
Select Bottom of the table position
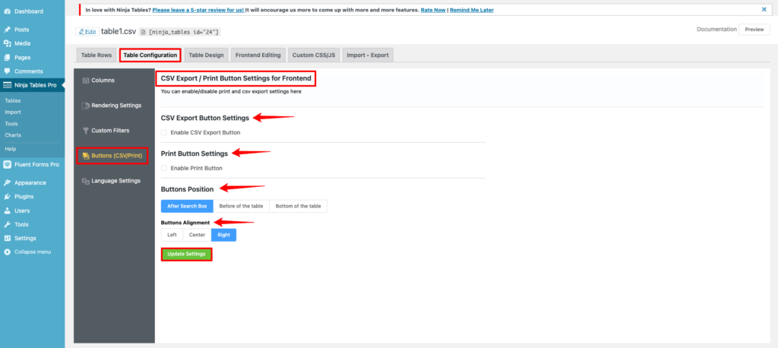point(298,206)
